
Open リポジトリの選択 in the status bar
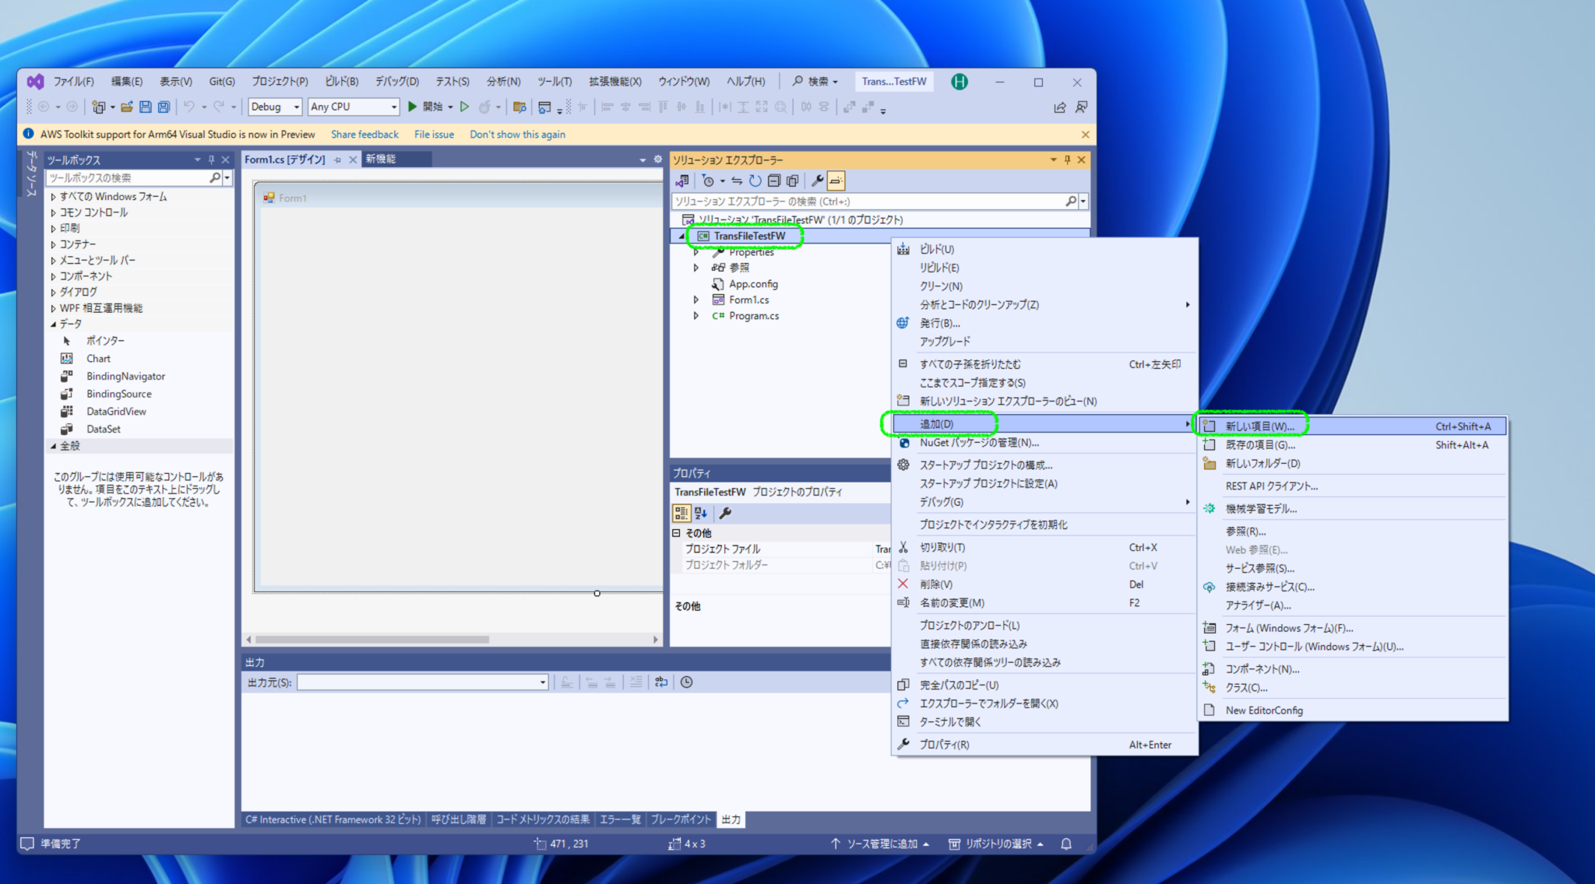[998, 844]
